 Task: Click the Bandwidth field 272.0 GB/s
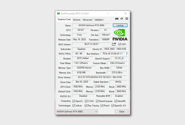(x=117, y=72)
